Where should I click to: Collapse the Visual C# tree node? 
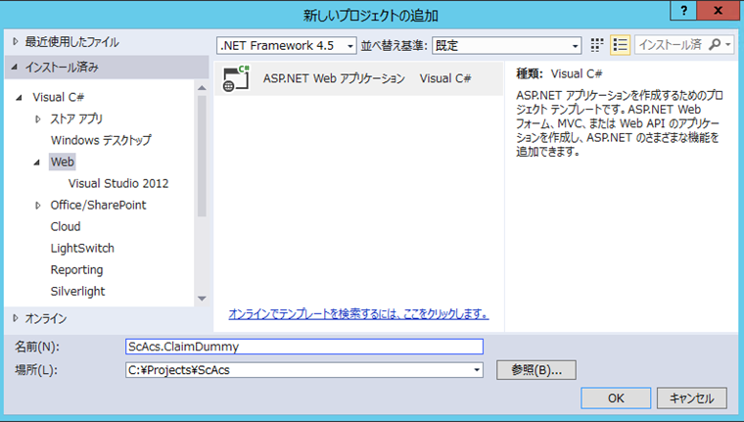click(19, 97)
